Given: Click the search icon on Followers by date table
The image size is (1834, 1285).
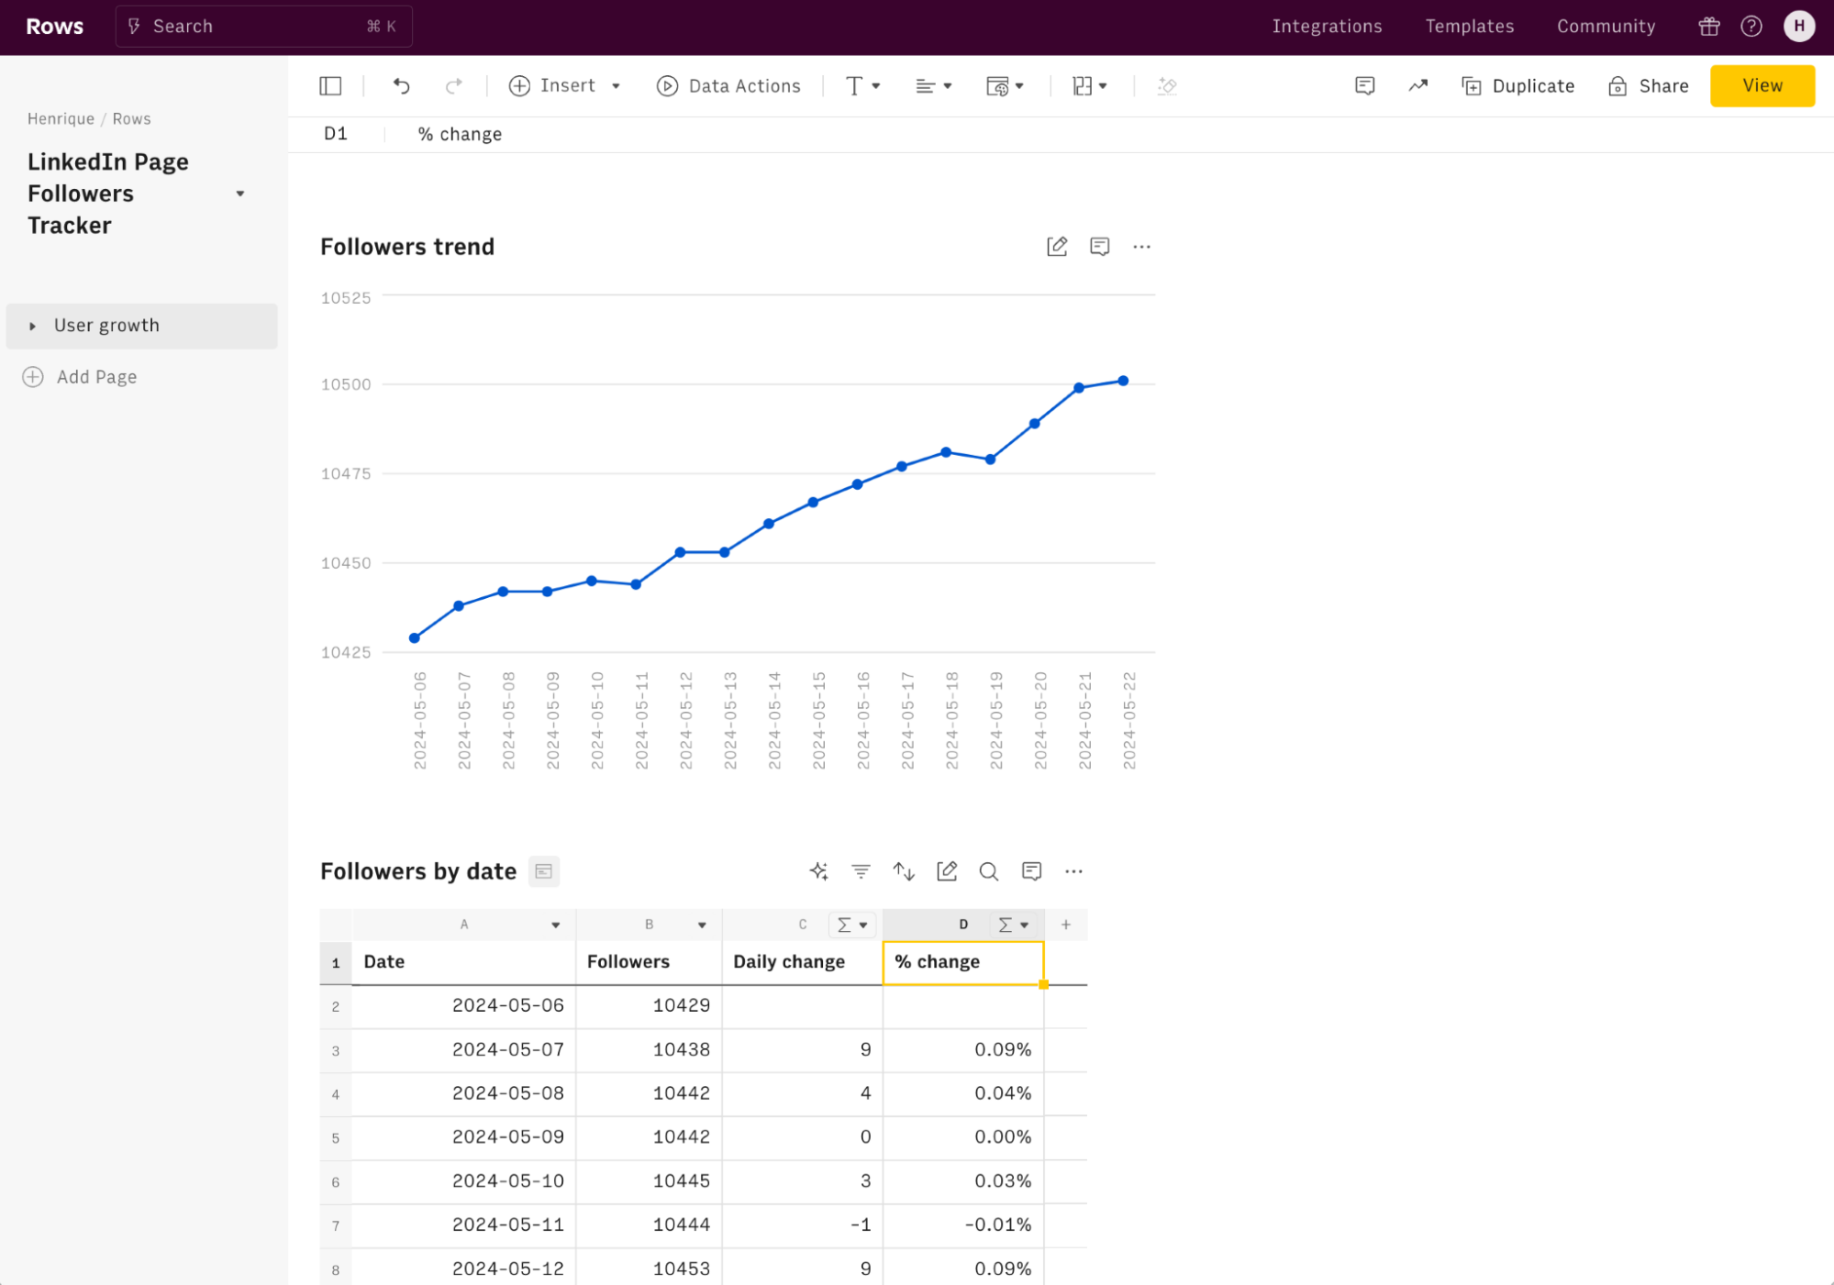Looking at the screenshot, I should click(x=989, y=871).
